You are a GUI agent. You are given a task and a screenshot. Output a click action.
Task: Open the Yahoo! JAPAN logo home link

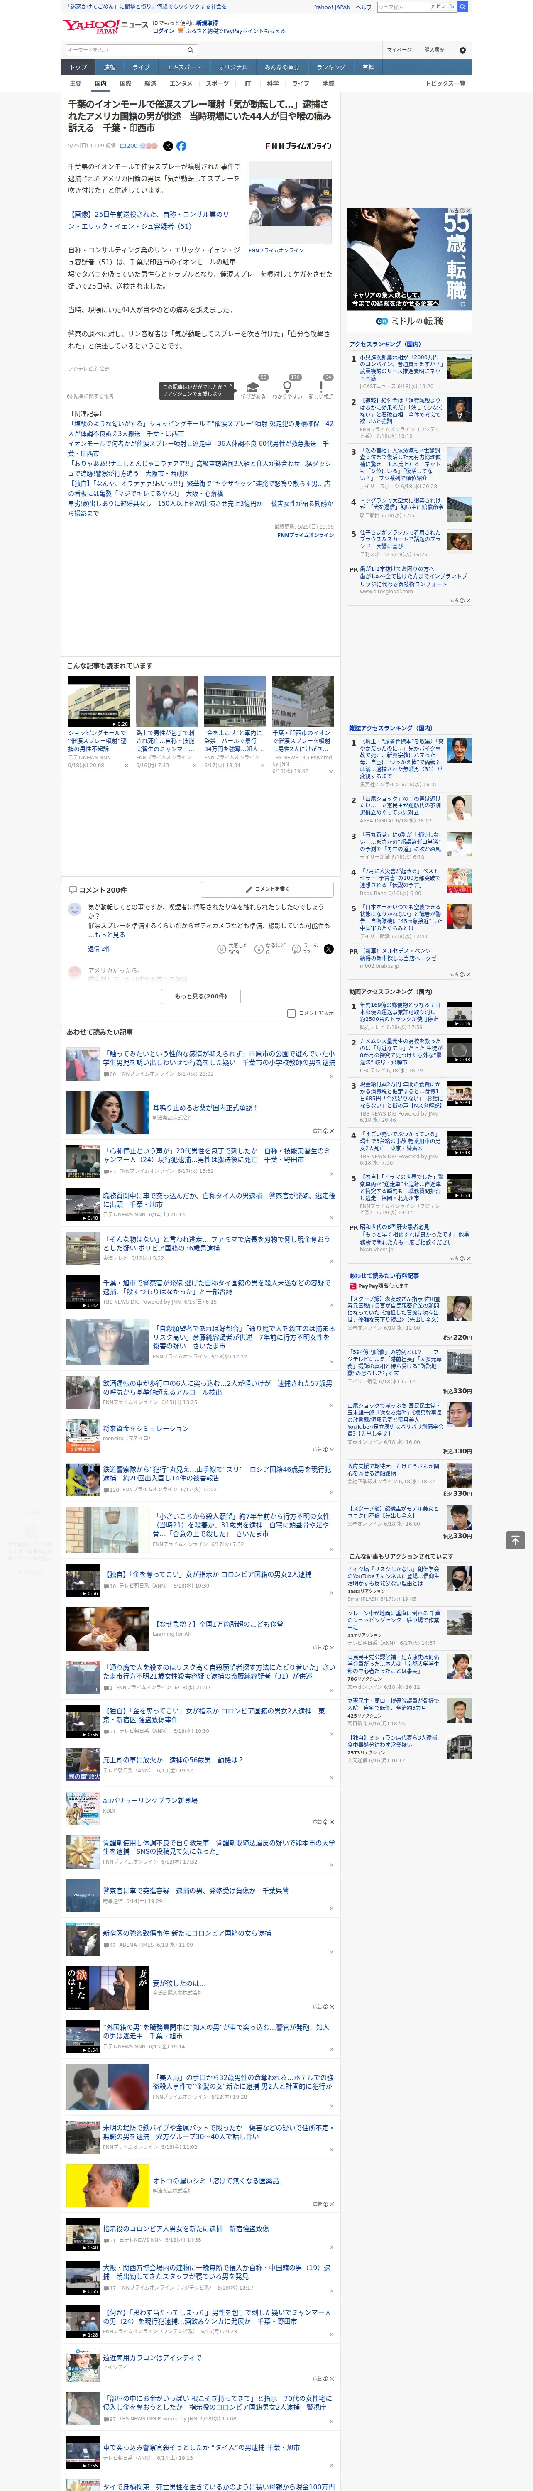click(x=91, y=26)
